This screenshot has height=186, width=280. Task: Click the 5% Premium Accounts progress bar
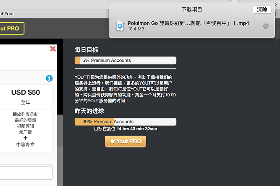click(125, 60)
